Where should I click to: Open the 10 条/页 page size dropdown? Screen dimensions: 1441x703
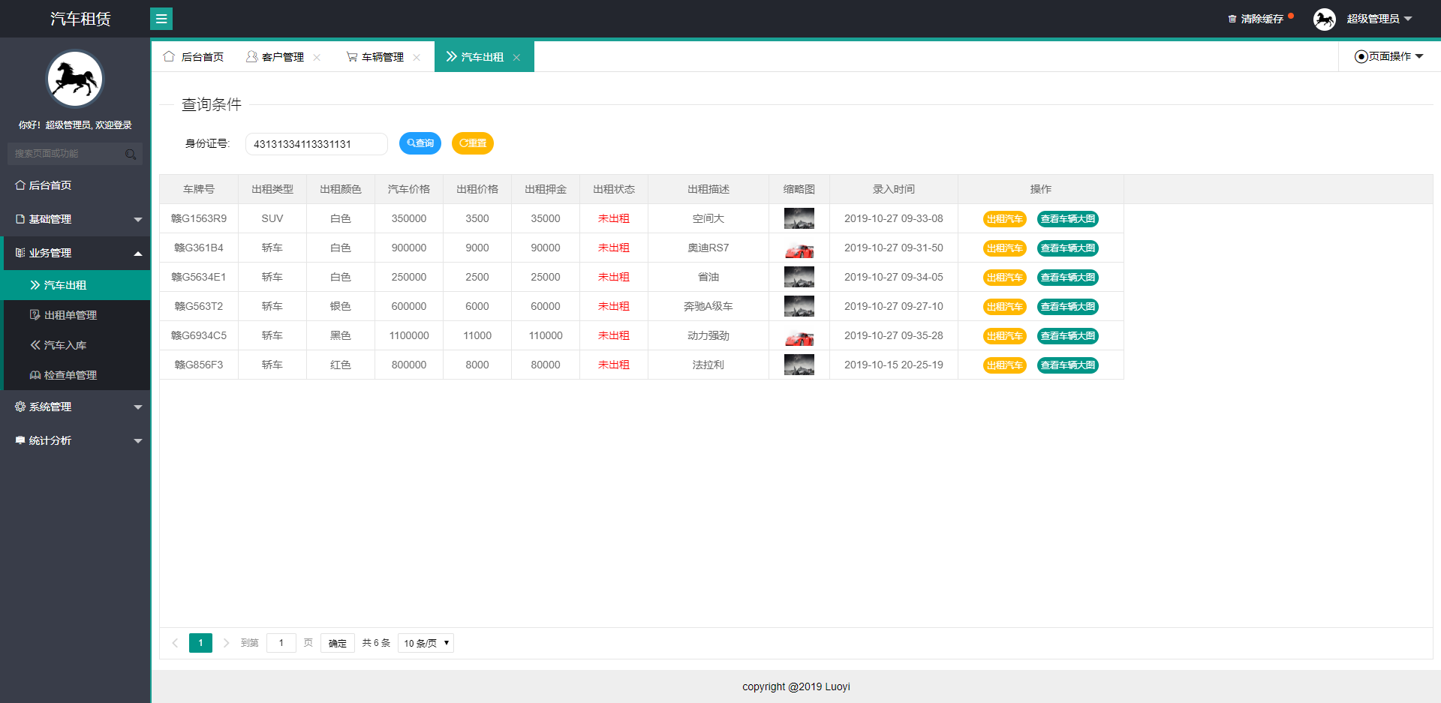[x=426, y=643]
